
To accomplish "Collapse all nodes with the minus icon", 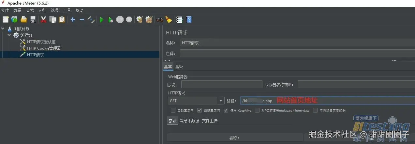I will (x=82, y=20).
